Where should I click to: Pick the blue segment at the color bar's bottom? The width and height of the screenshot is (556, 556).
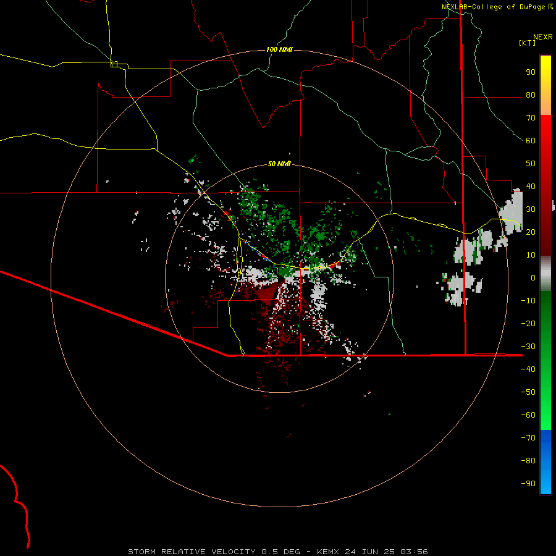click(545, 462)
